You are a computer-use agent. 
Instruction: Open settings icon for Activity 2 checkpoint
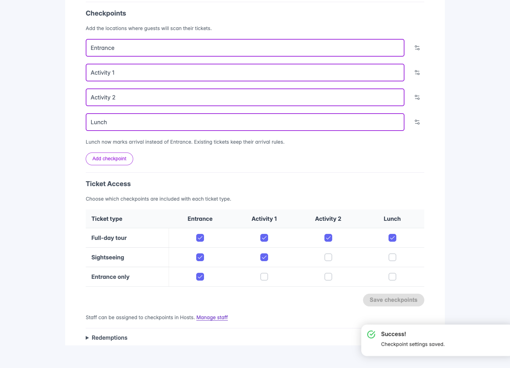tap(417, 97)
